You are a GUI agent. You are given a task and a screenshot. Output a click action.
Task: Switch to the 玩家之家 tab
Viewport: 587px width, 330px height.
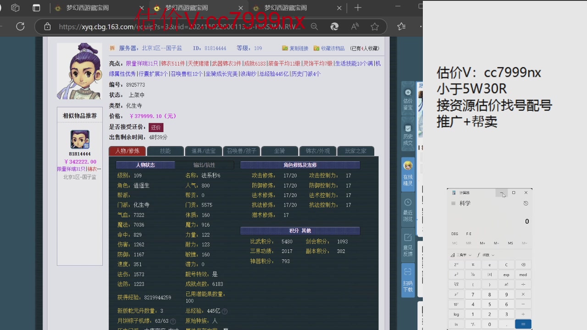[x=355, y=151]
